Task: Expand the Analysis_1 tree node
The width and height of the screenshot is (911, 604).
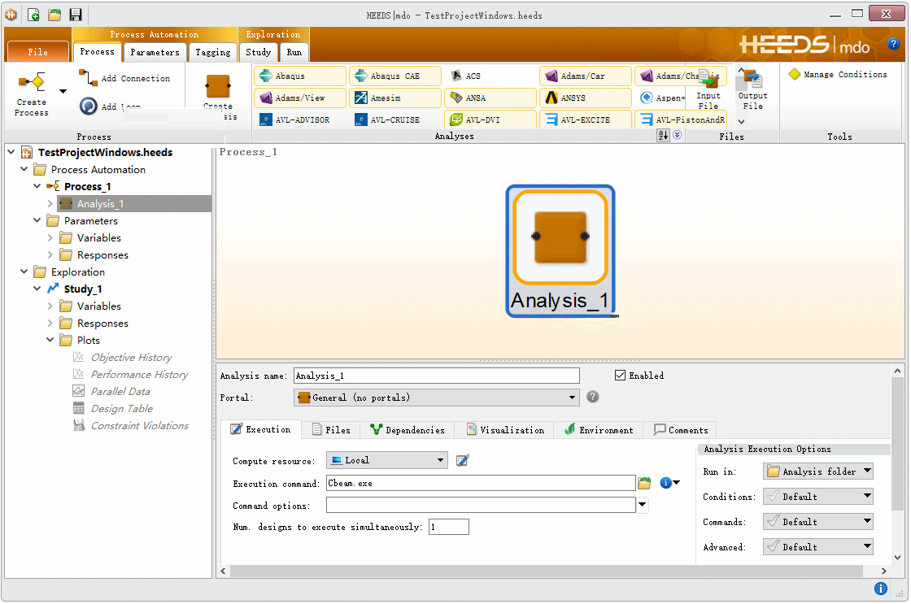Action: 50,204
